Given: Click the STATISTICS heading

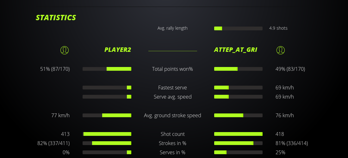Looking at the screenshot, I should coord(56,18).
